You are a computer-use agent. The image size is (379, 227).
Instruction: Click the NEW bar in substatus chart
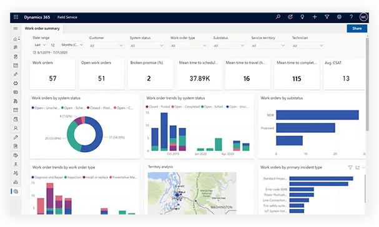pyautogui.click(x=317, y=115)
